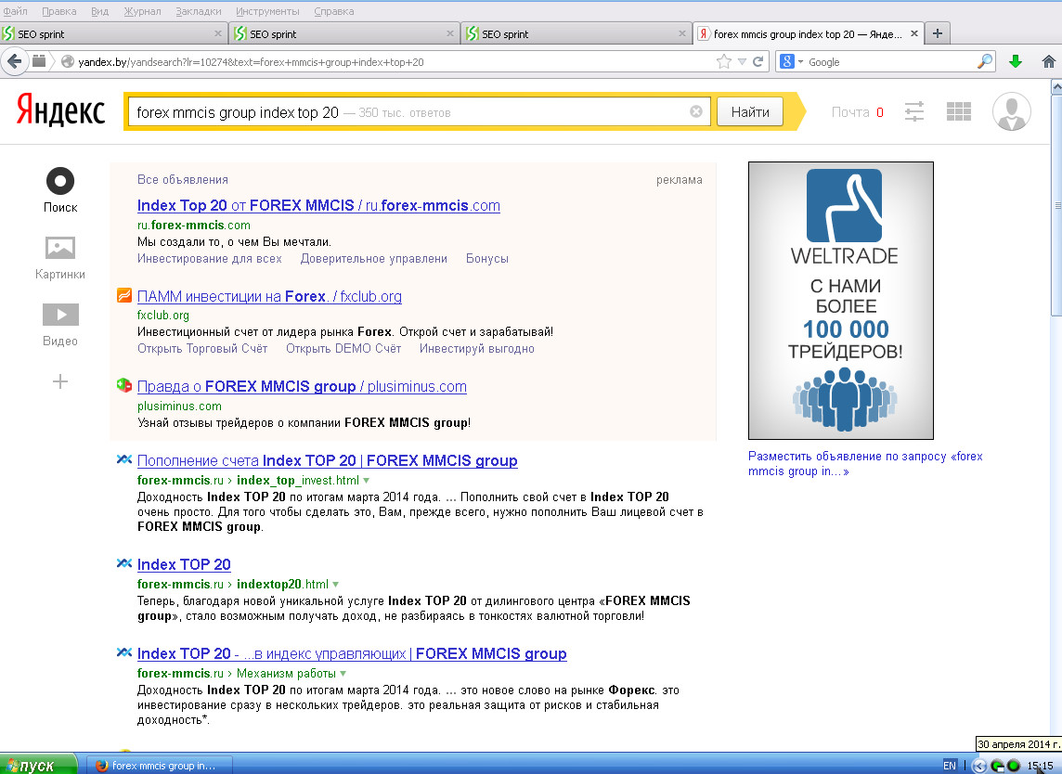The height and width of the screenshot is (774, 1062).
Task: Open the Справка menu
Action: click(x=334, y=11)
